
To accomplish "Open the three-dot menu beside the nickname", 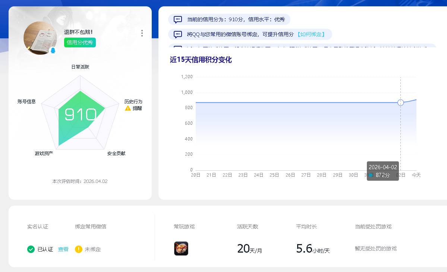I will point(142,33).
